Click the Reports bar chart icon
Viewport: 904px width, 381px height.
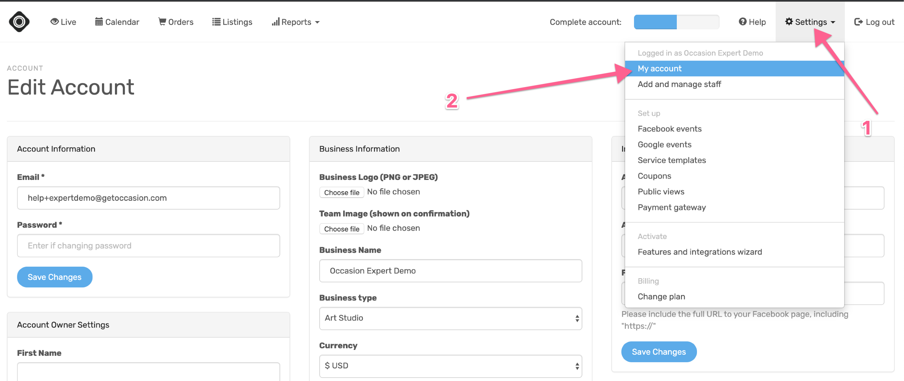tap(276, 22)
